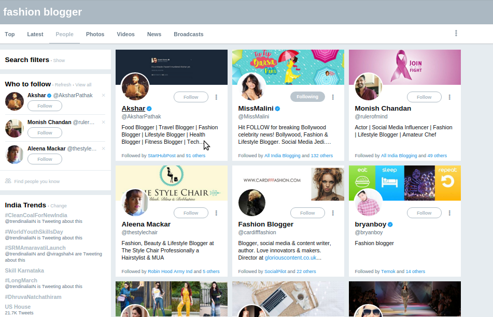Open #WorldYouthSkillsDay trend
This screenshot has width=493, height=317.
click(34, 232)
